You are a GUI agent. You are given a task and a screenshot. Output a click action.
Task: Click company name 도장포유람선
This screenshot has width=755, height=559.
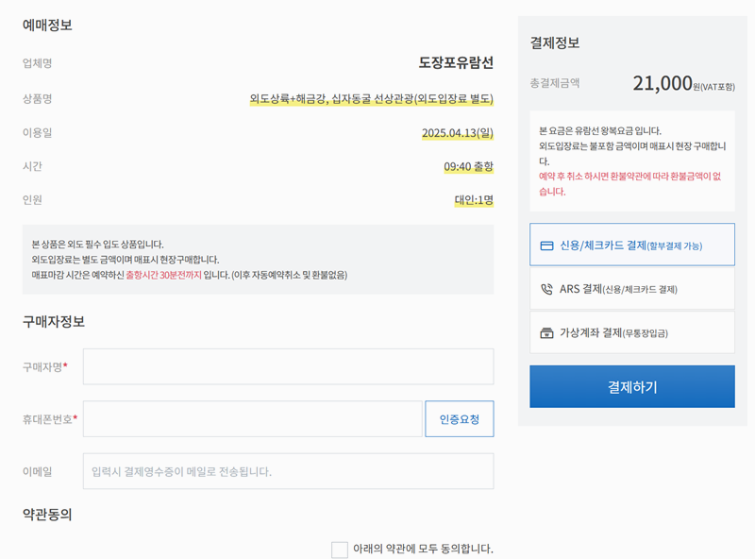coord(456,62)
